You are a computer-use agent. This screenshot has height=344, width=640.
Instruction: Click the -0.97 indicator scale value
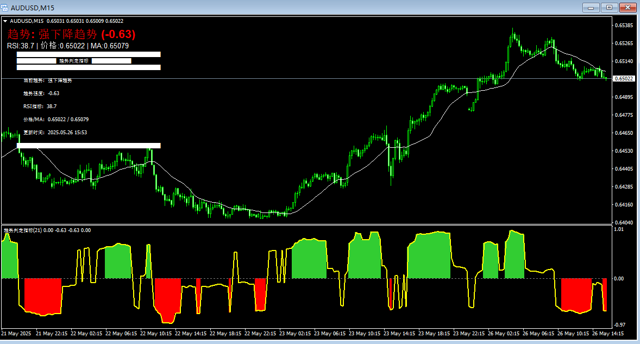619,325
